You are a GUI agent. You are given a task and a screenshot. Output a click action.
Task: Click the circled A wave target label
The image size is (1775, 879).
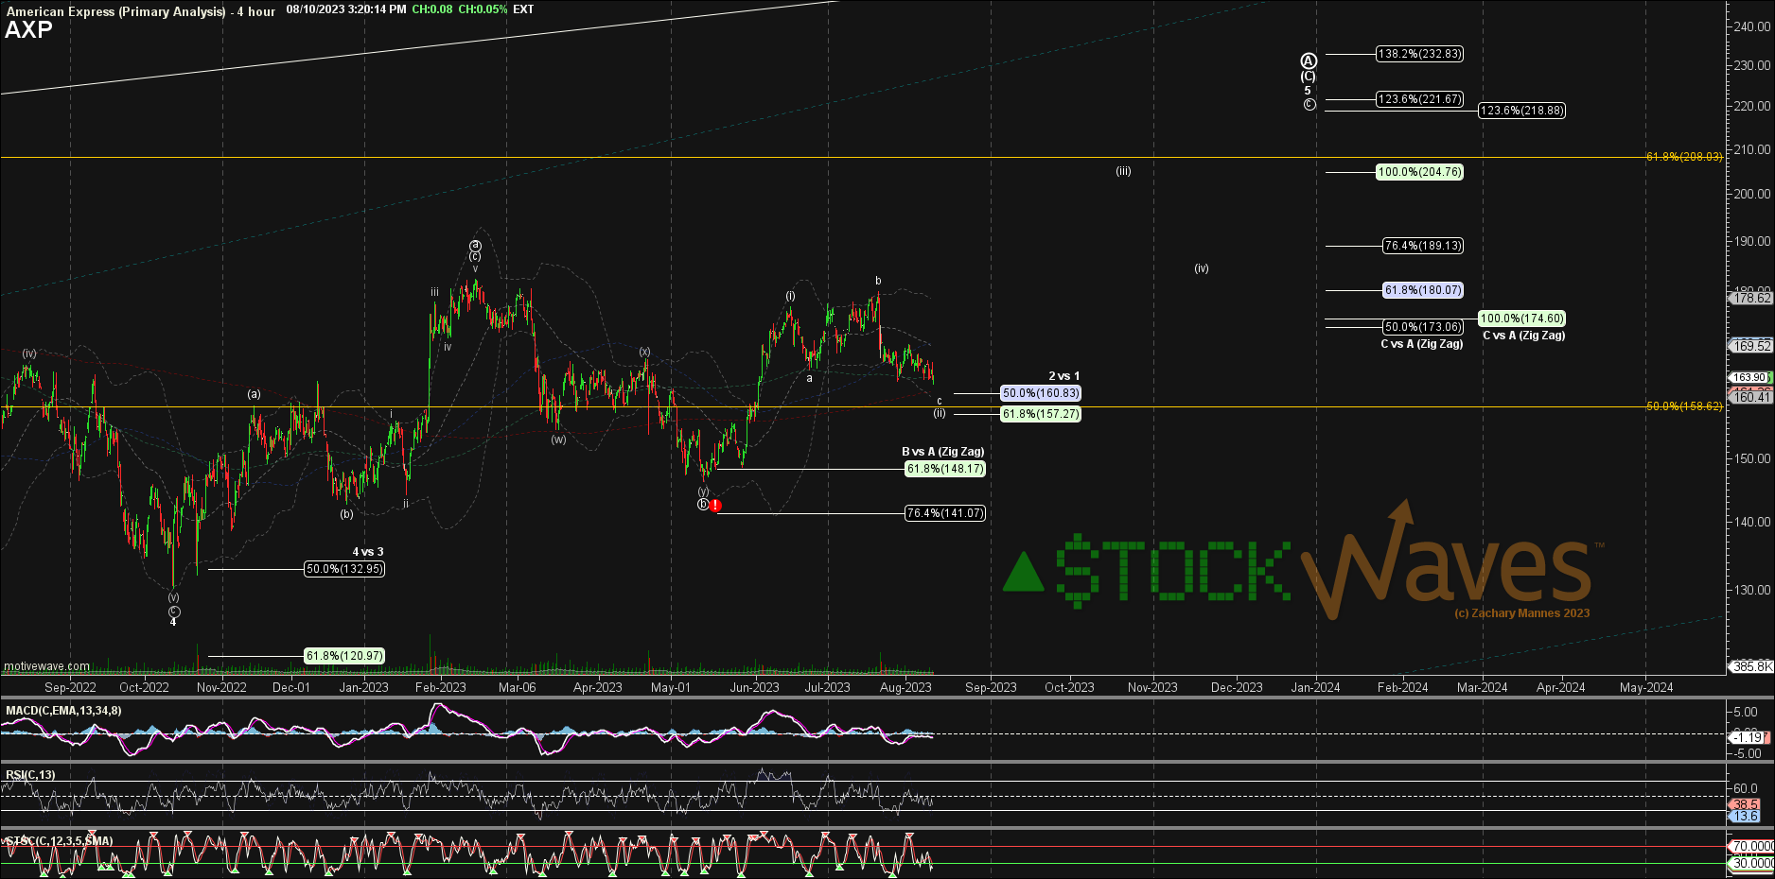[x=1309, y=61]
